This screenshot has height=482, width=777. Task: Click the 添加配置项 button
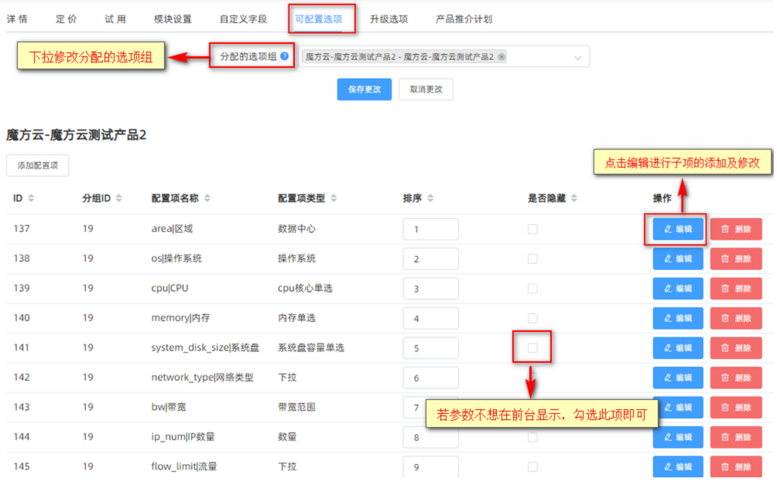(x=38, y=166)
